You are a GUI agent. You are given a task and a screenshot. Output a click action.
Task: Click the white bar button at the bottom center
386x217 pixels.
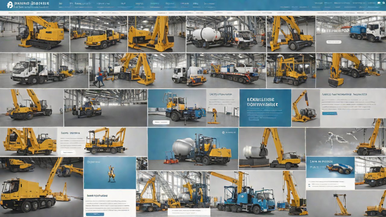(189, 211)
